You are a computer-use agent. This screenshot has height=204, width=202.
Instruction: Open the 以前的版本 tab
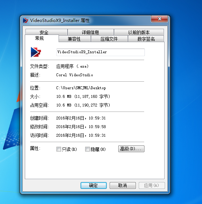[139, 32]
